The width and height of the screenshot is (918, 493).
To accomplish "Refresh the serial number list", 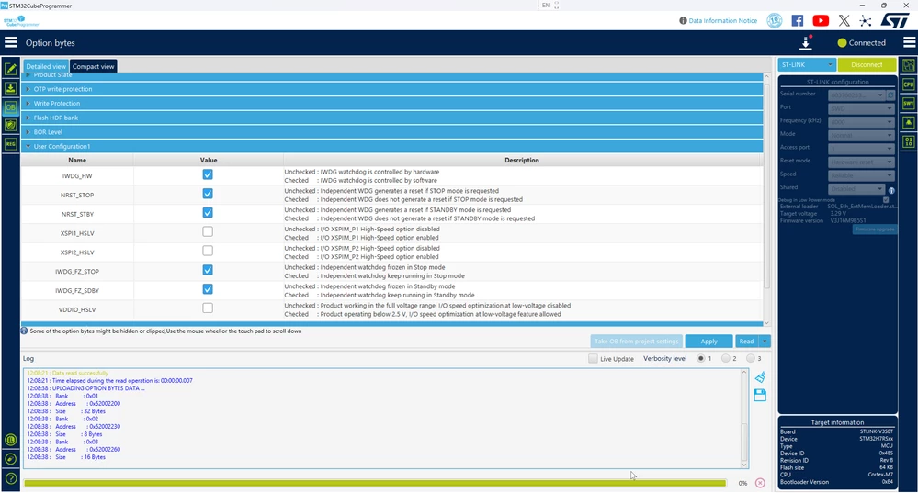I will coord(891,95).
